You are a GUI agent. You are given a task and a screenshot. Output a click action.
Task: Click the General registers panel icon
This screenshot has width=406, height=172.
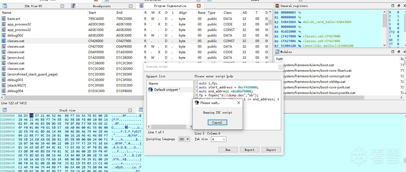(x=277, y=6)
